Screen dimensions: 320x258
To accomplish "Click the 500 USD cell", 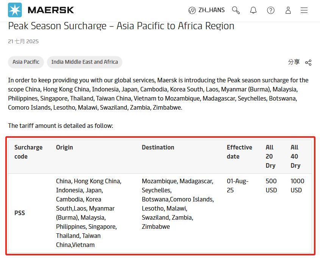I will pyautogui.click(x=271, y=186).
